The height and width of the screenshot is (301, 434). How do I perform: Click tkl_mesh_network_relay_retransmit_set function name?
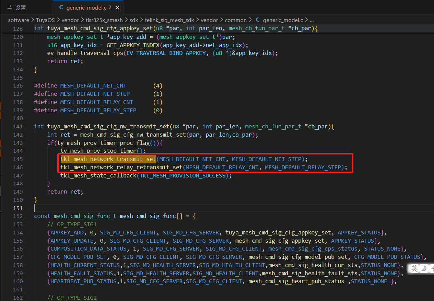coord(121,167)
